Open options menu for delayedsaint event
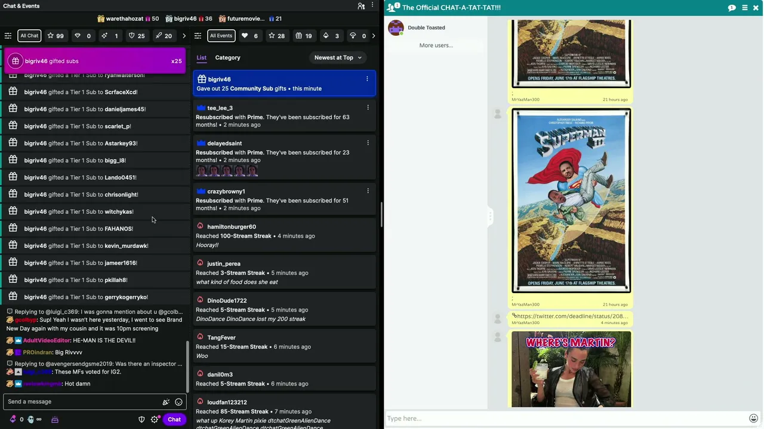 (x=368, y=142)
